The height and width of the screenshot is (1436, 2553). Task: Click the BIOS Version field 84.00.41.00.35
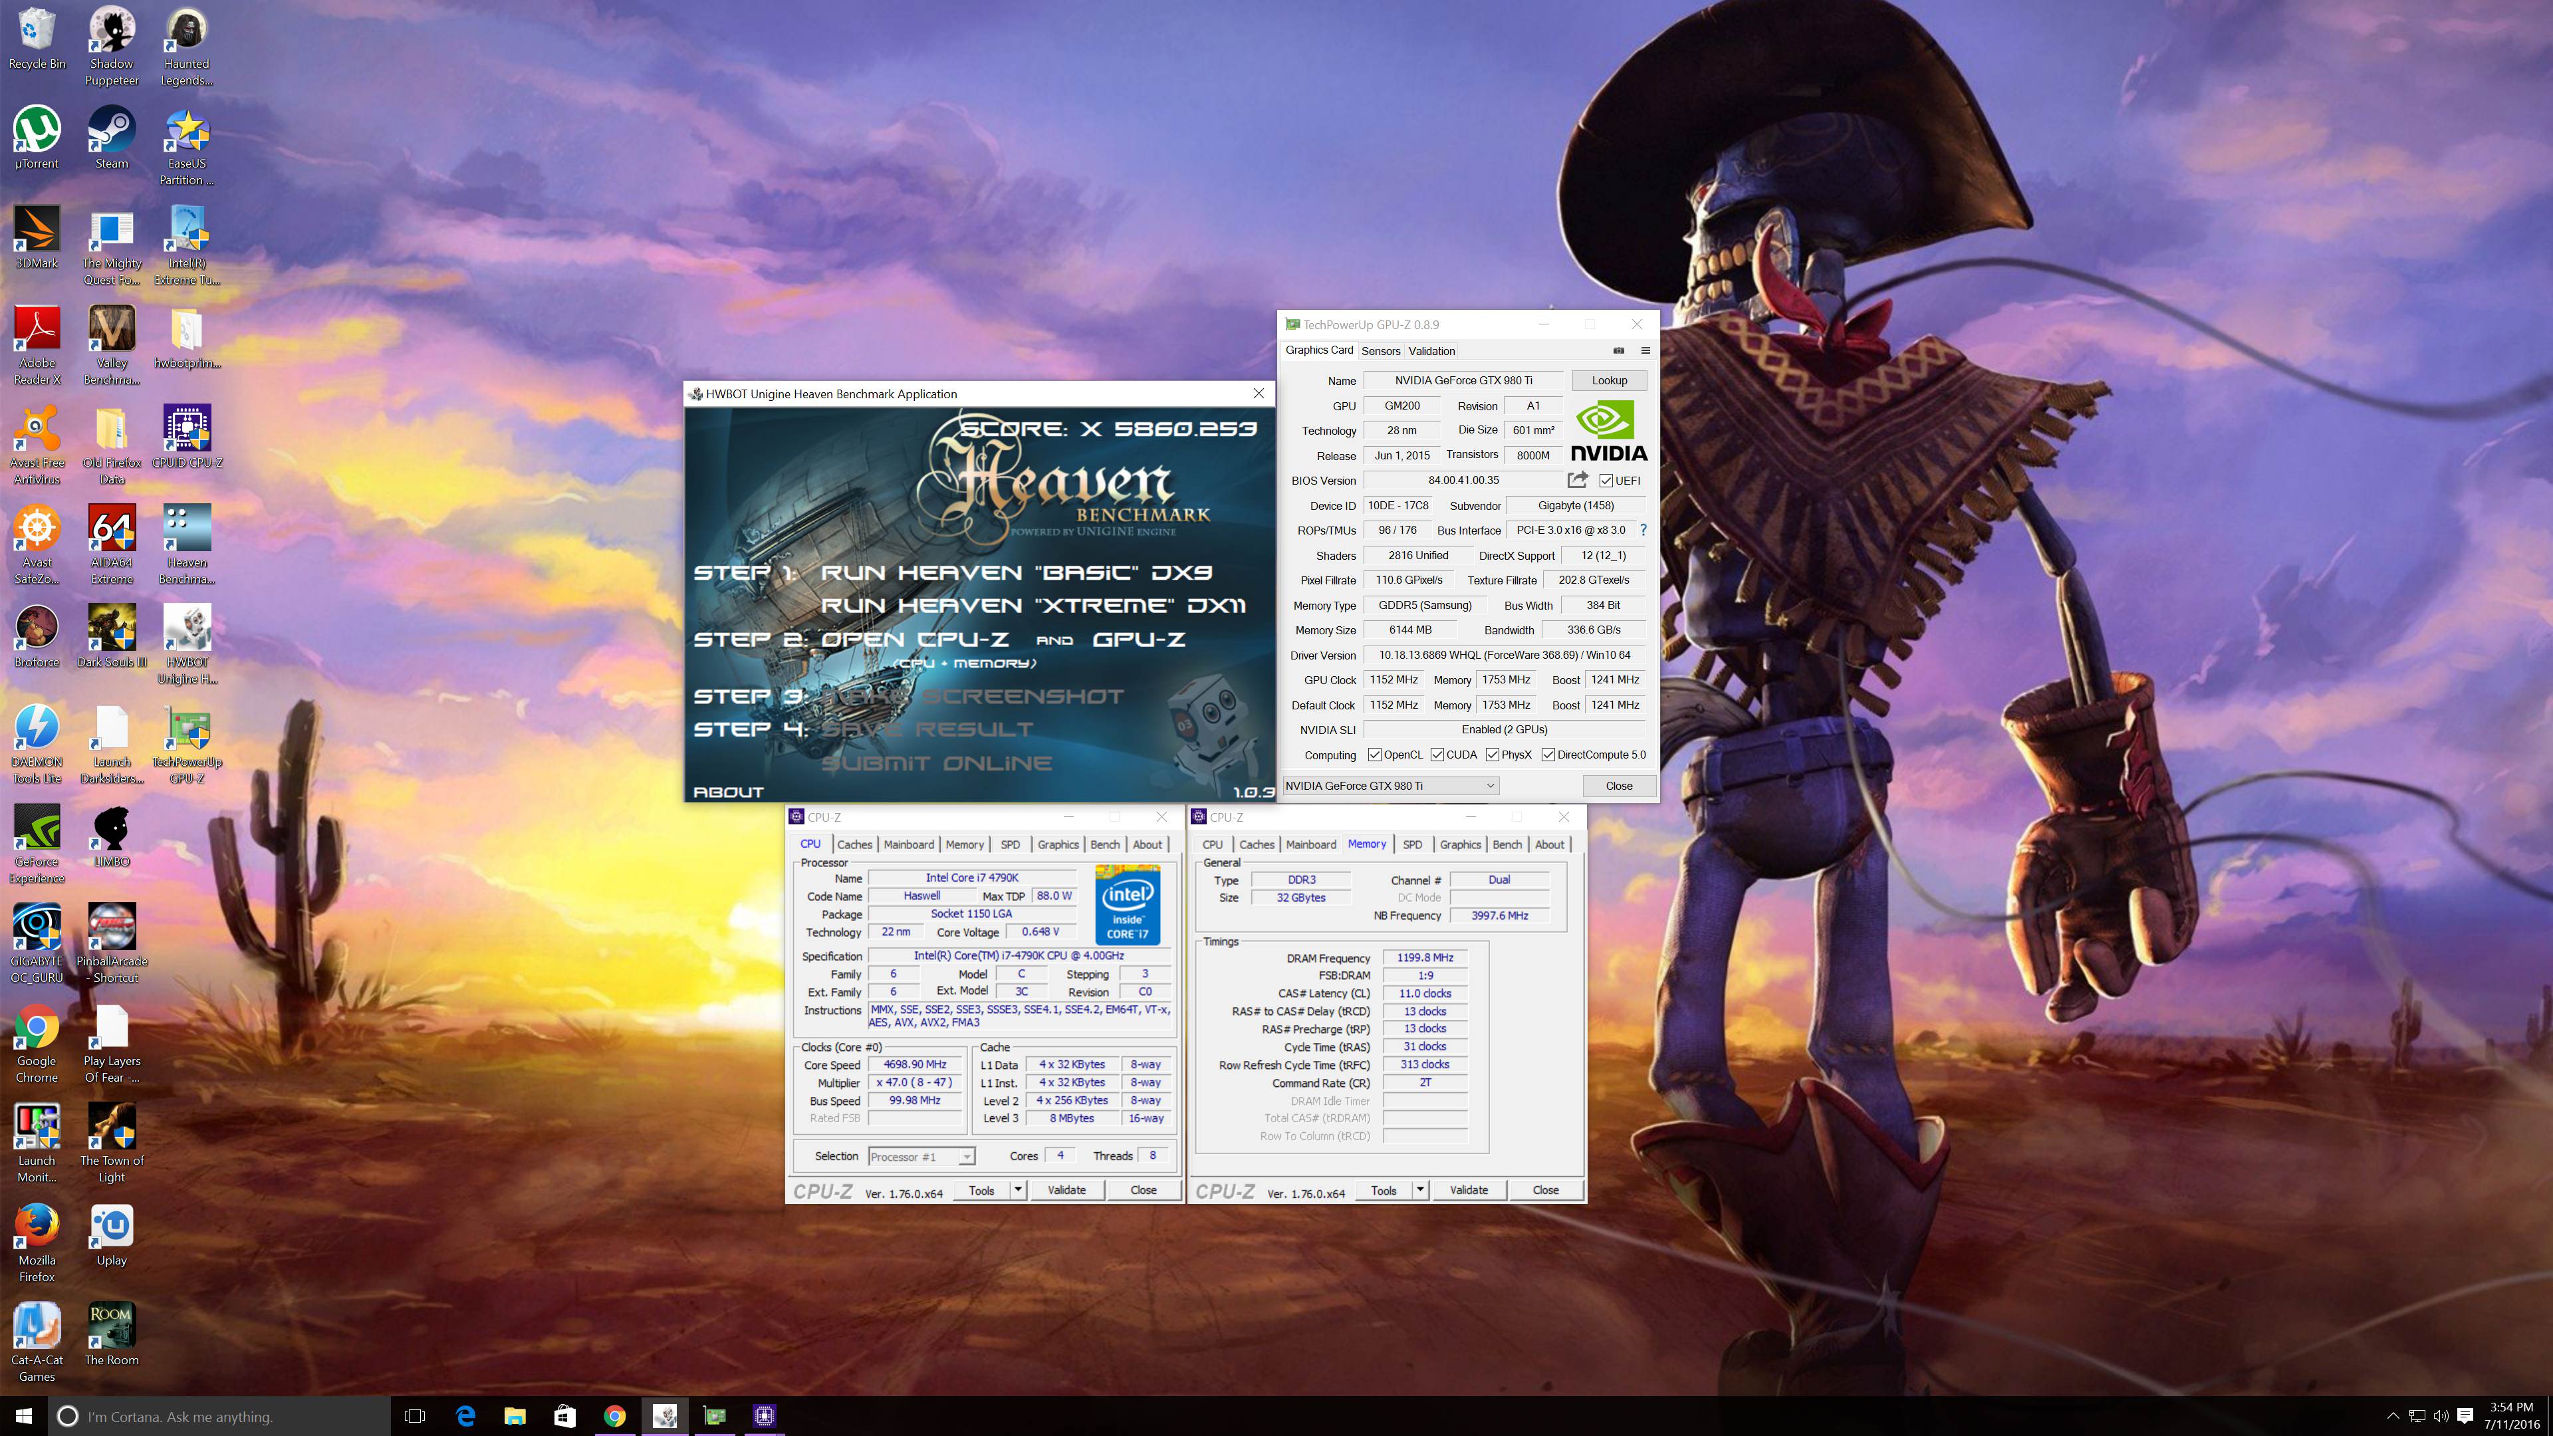pos(1463,481)
